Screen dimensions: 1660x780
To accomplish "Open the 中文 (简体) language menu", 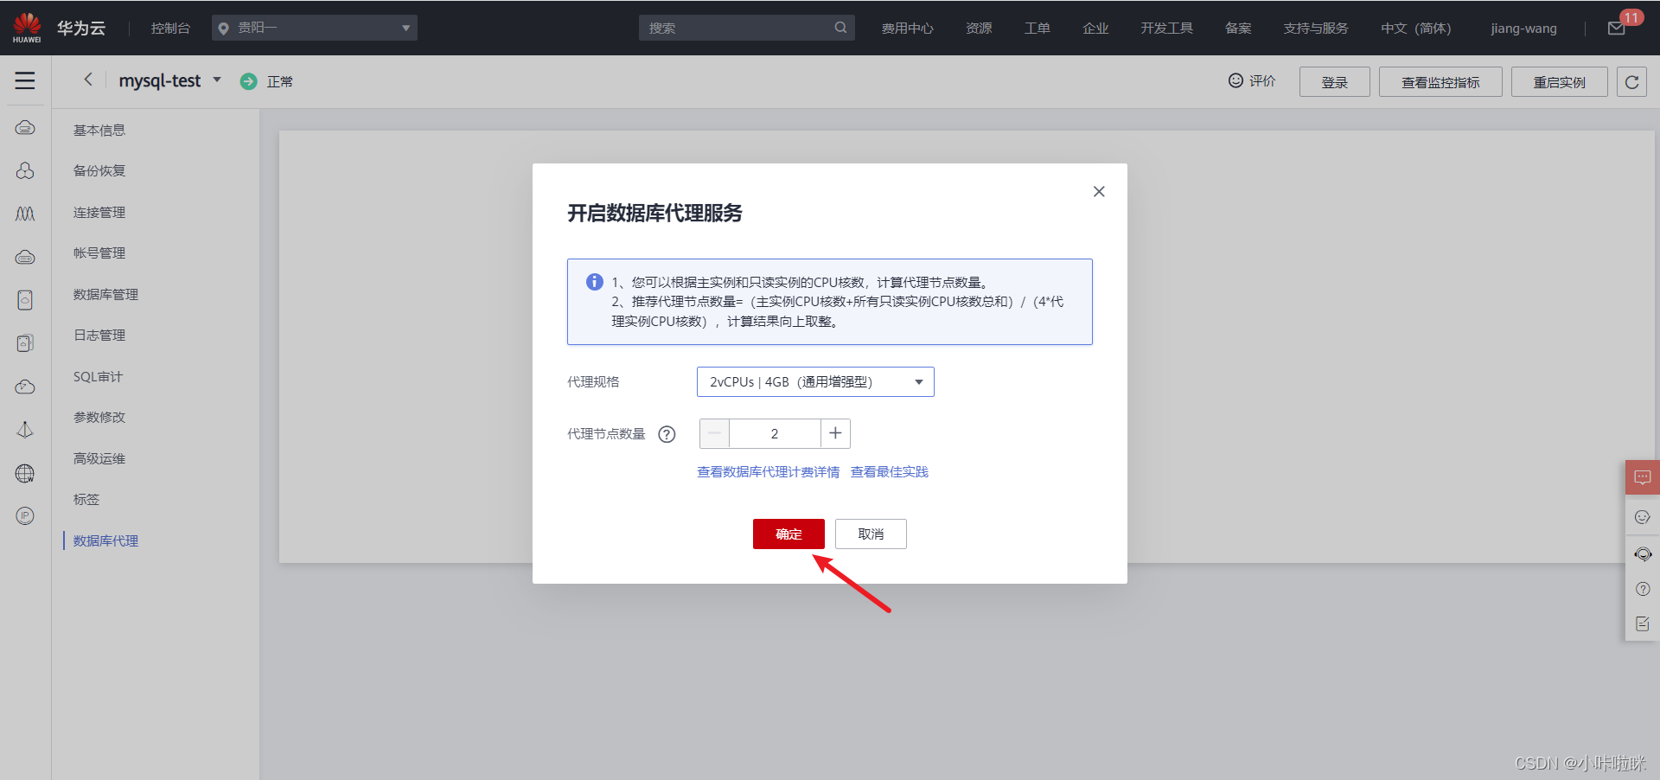I will tap(1415, 29).
